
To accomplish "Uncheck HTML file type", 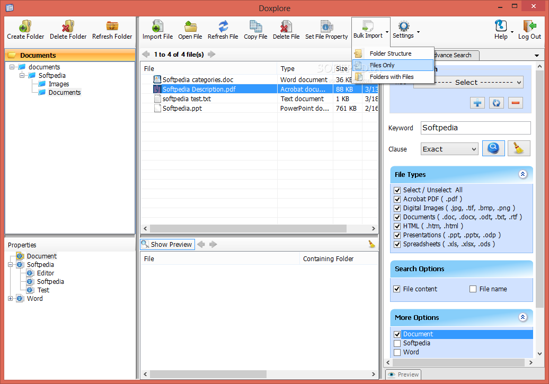I will click(397, 226).
